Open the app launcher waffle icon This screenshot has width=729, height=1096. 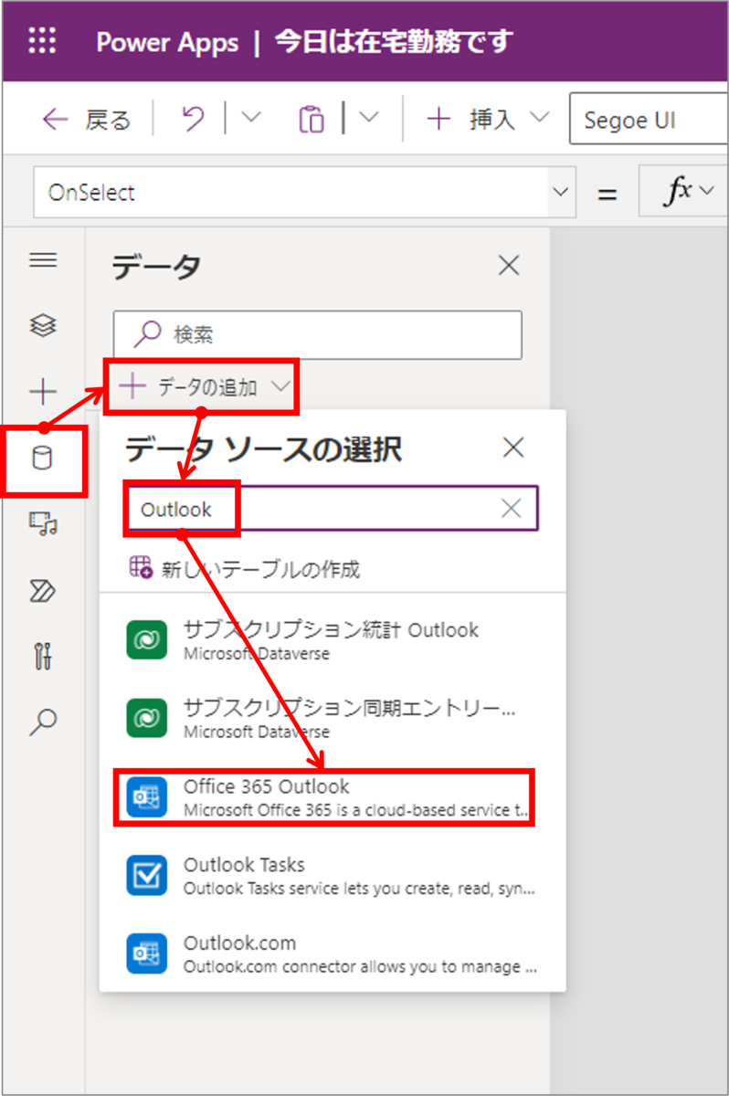(x=42, y=42)
